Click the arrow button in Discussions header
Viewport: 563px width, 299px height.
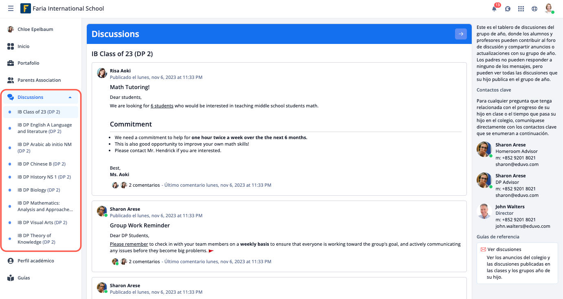coord(461,34)
